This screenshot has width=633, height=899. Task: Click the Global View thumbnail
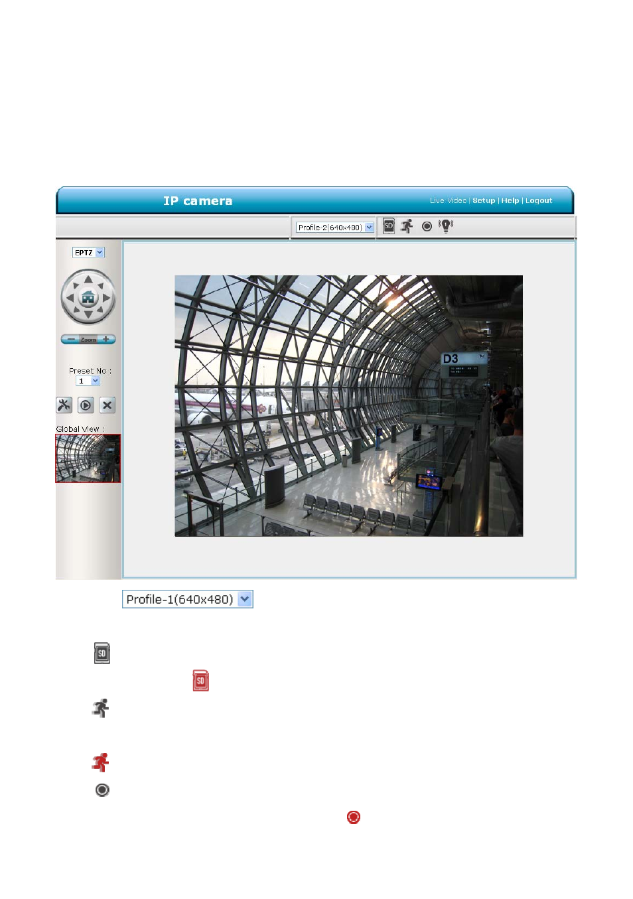(88, 458)
